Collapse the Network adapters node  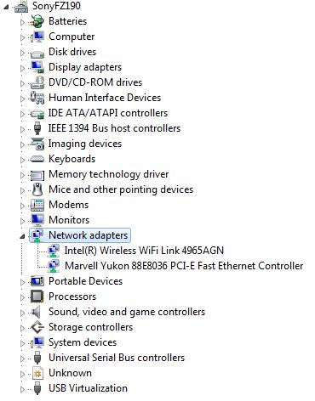(22, 236)
